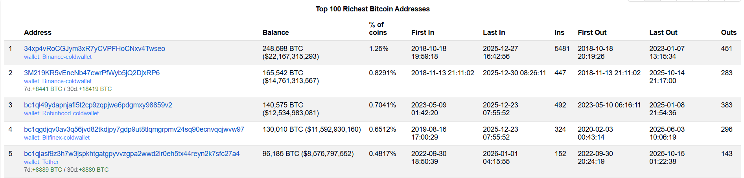The height and width of the screenshot is (178, 744).
Task: Open the Tether wallet link
Action: (x=50, y=162)
